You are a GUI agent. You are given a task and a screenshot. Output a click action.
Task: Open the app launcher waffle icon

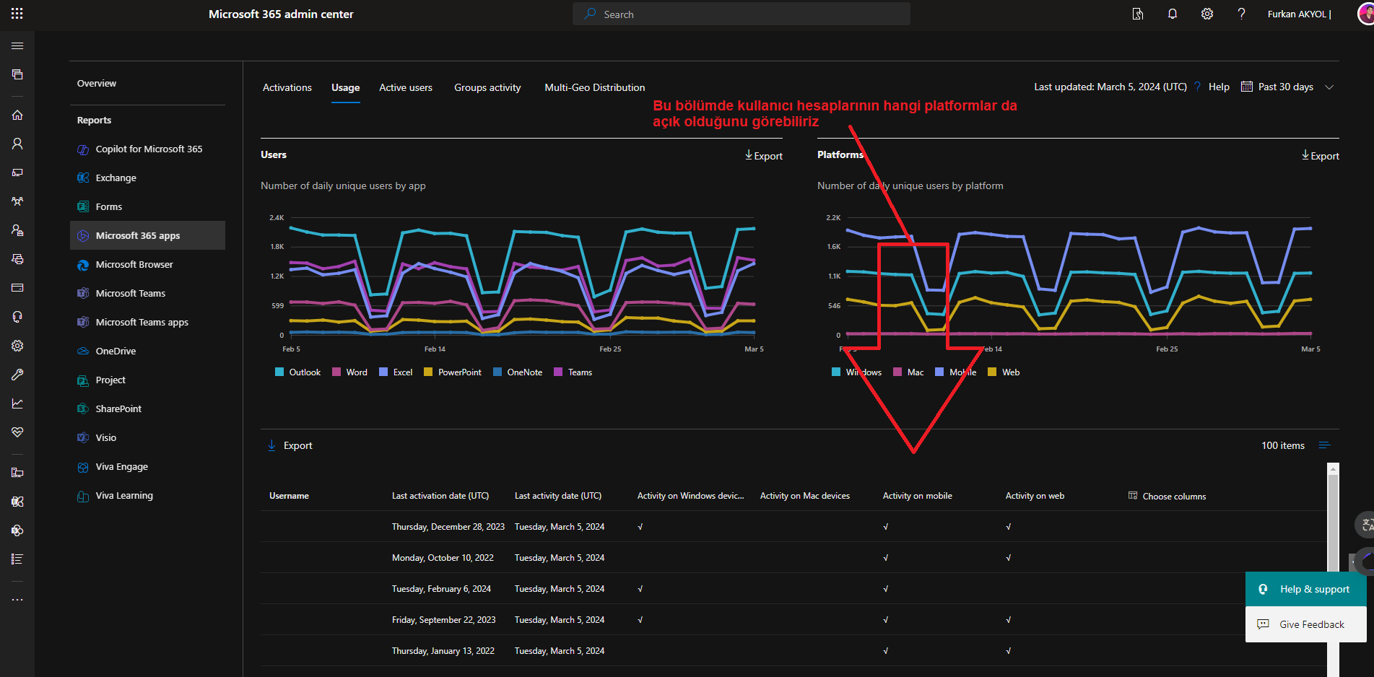pos(17,14)
